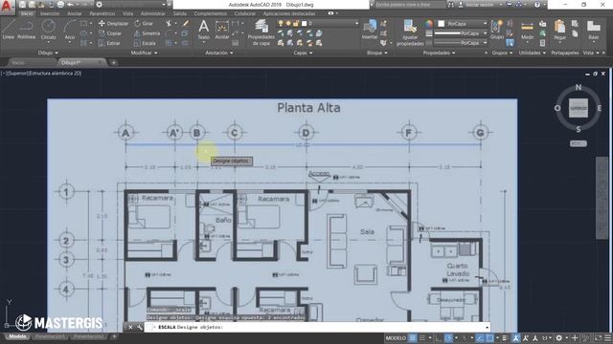
Task: Click the color wheel object color icon
Action: click(x=429, y=23)
